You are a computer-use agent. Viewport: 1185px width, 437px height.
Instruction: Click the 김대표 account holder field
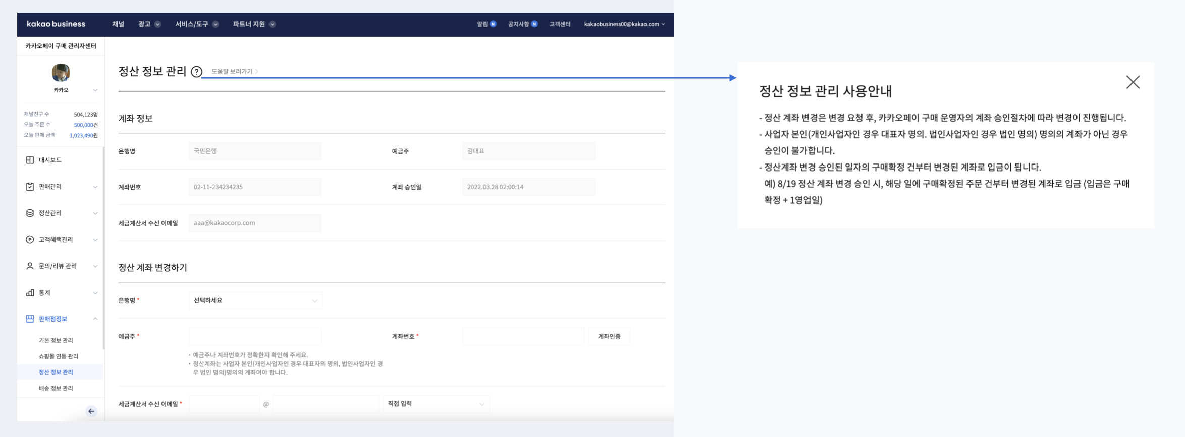pyautogui.click(x=528, y=151)
